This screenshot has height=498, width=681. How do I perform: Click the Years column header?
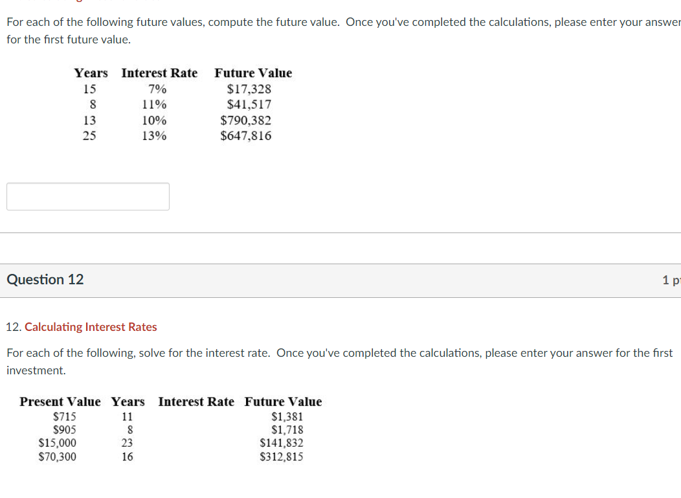(x=91, y=73)
